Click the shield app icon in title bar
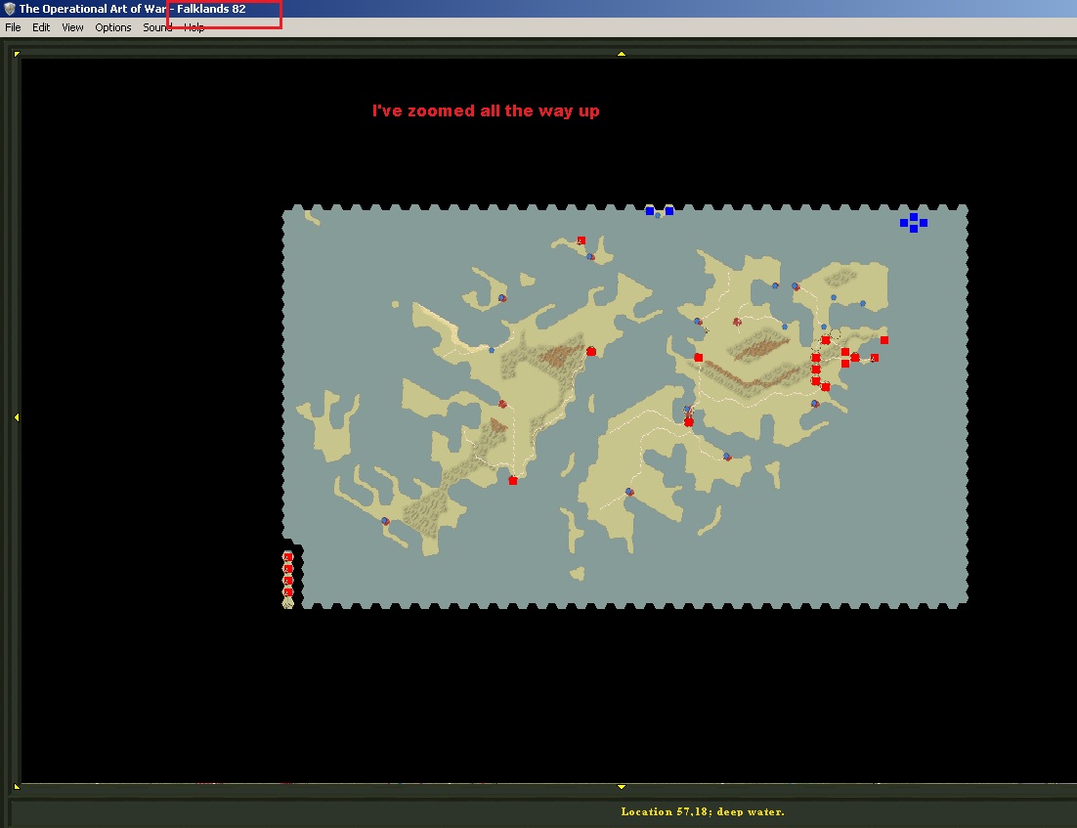 [x=10, y=9]
